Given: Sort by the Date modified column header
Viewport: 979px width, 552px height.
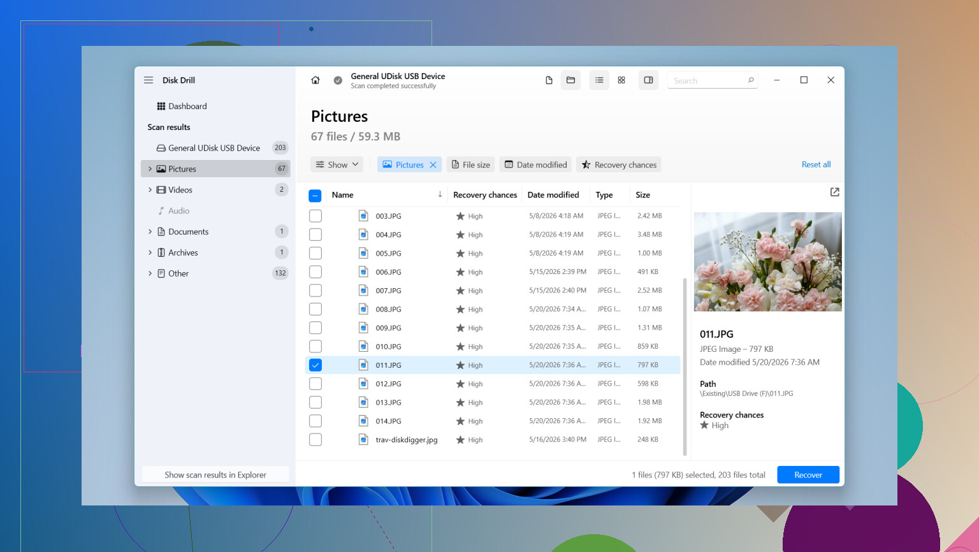Looking at the screenshot, I should click(553, 195).
